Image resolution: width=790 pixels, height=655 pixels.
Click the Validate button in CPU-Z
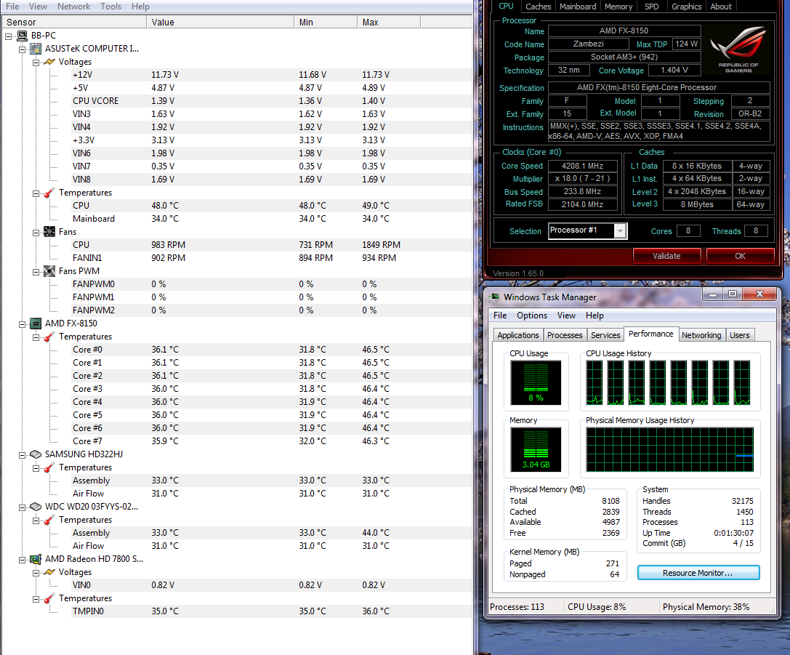coord(666,256)
